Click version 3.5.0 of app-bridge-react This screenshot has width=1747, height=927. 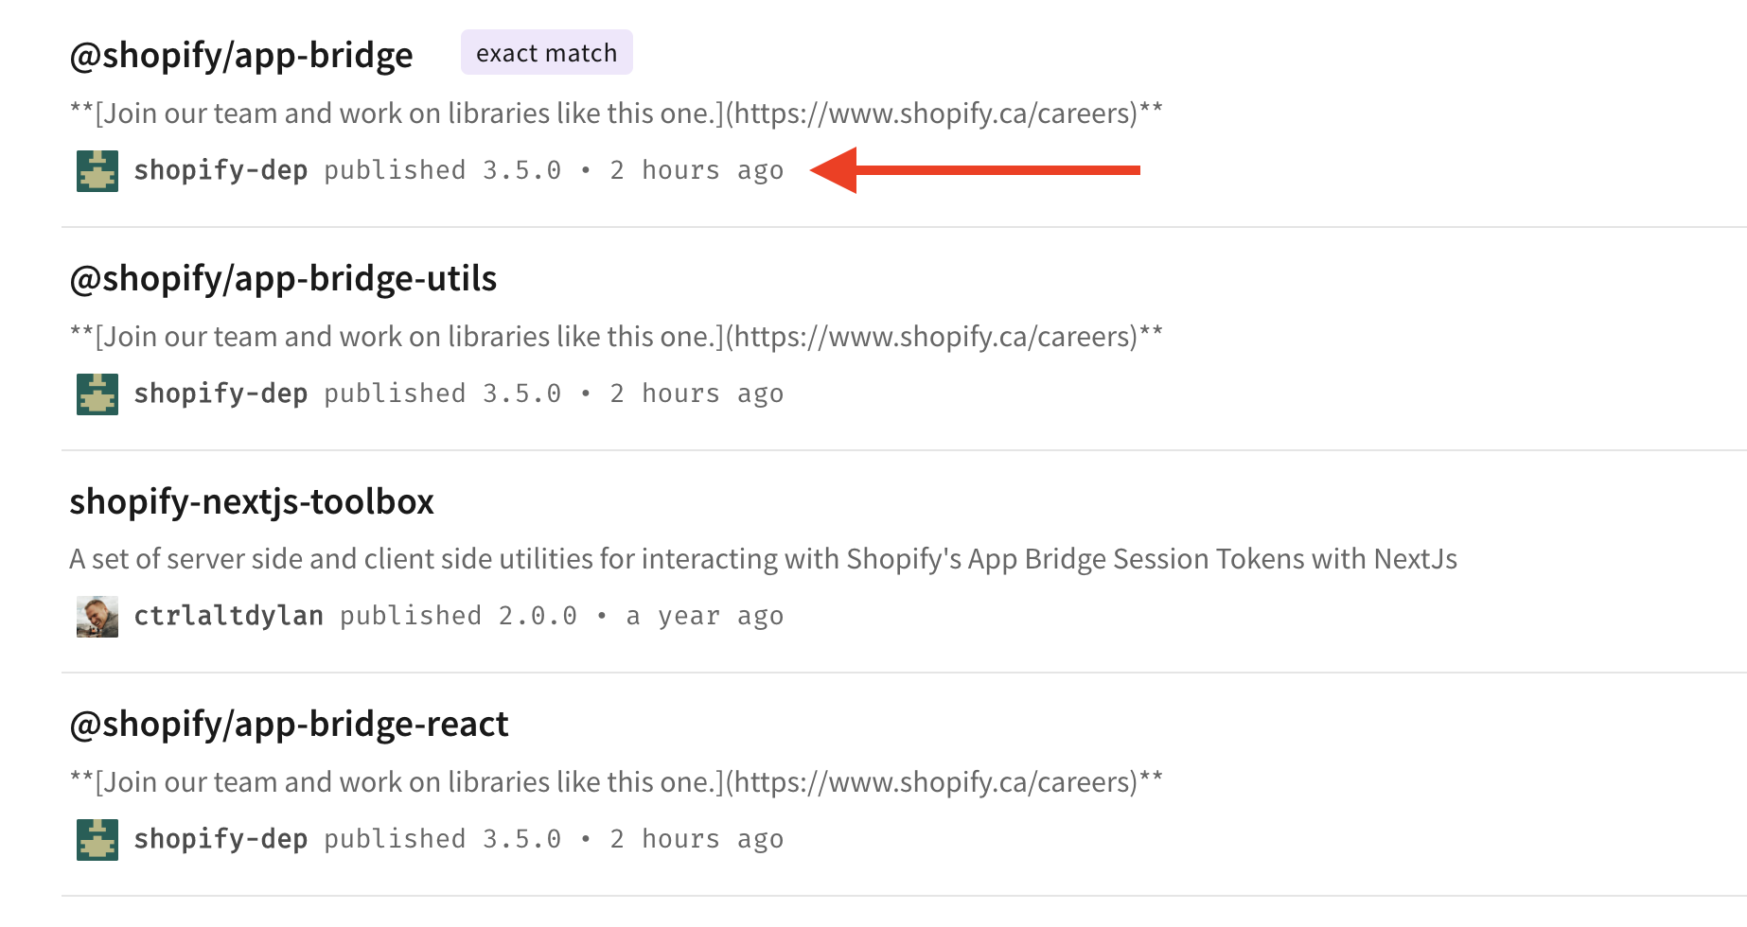tap(521, 839)
